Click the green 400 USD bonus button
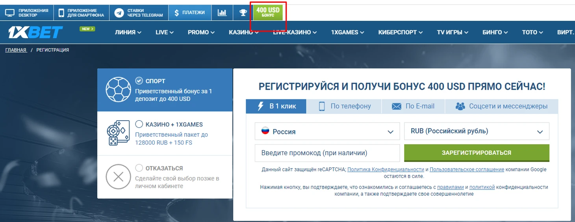This screenshot has height=222, width=575. point(268,13)
